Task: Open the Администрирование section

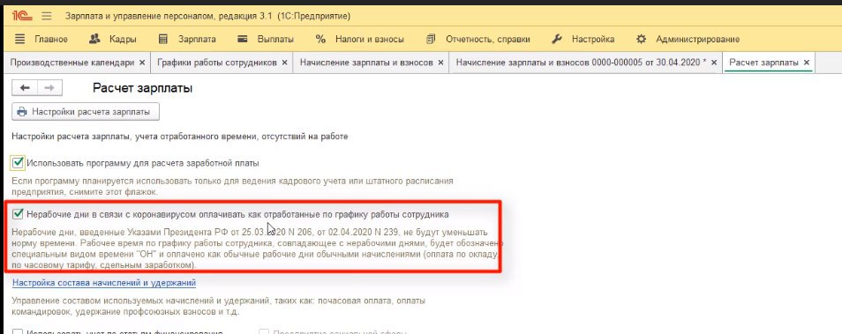Action: (688, 39)
